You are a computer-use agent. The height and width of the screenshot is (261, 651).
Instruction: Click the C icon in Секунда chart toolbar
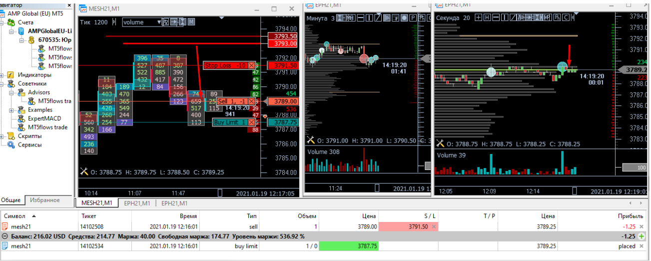click(x=565, y=17)
